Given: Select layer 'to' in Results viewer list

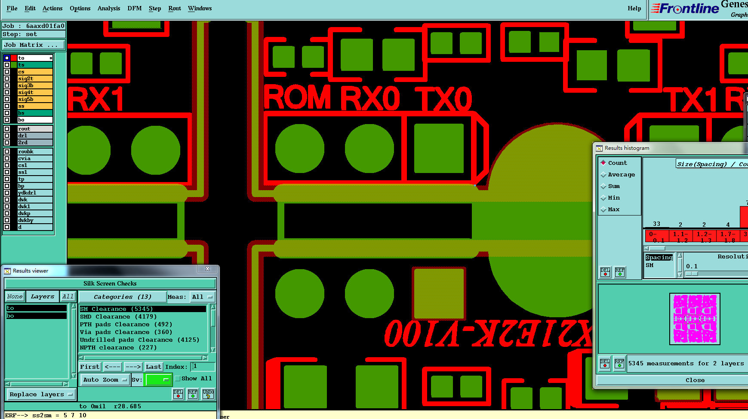Looking at the screenshot, I should point(37,308).
